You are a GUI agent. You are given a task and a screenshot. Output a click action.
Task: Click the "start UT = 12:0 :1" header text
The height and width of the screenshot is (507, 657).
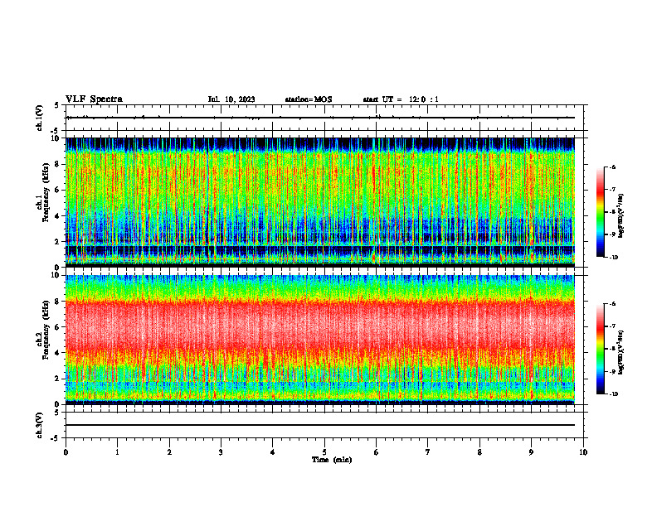coord(401,99)
